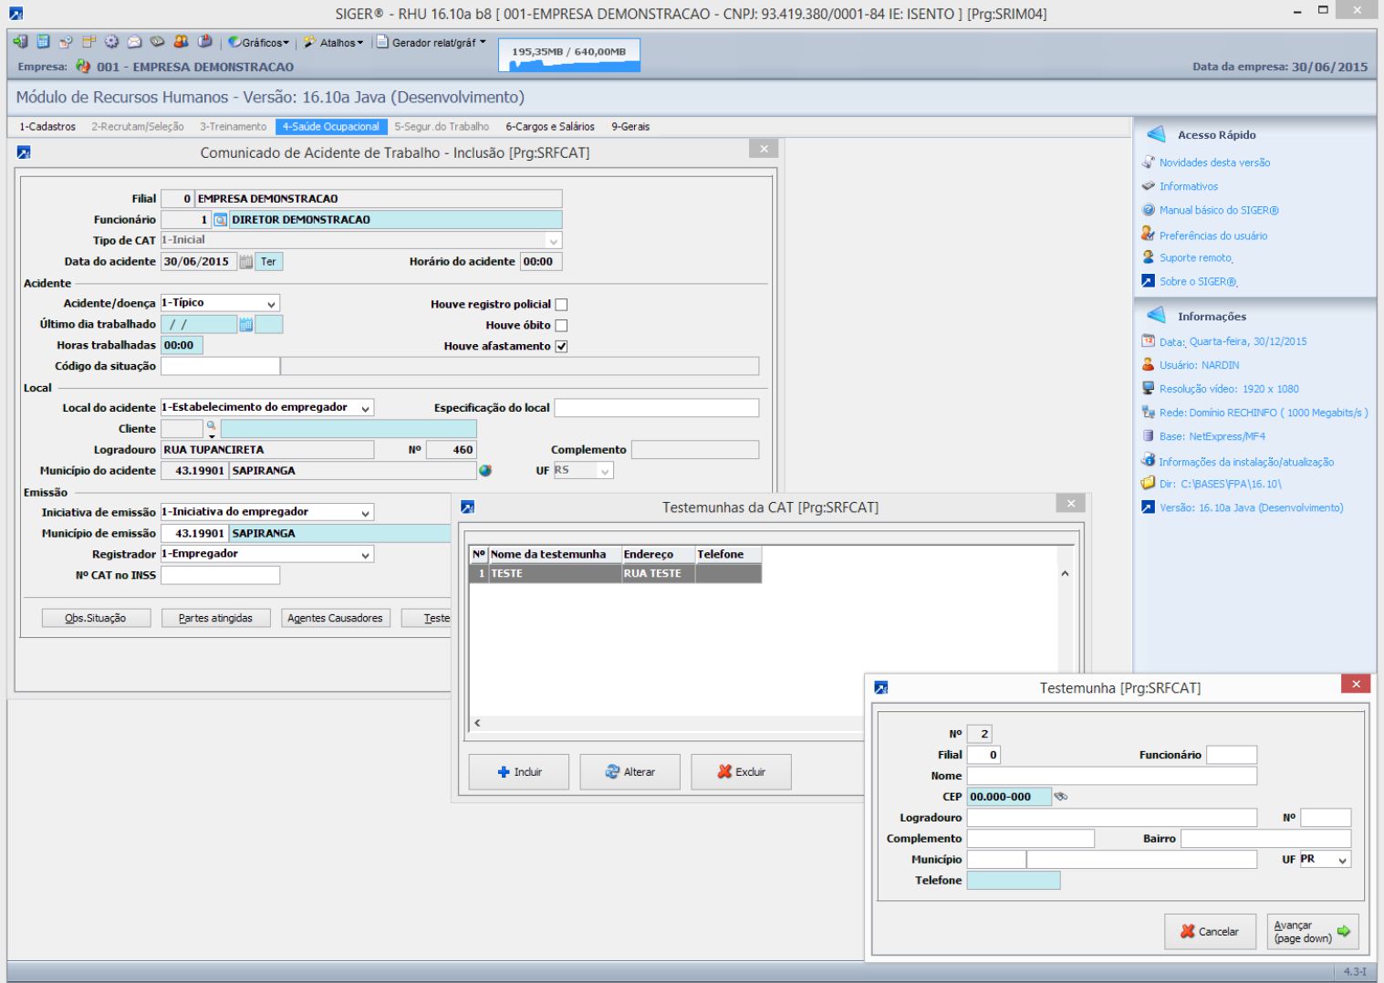This screenshot has height=983, width=1384.
Task: Click the Incluir button
Action: (x=519, y=772)
